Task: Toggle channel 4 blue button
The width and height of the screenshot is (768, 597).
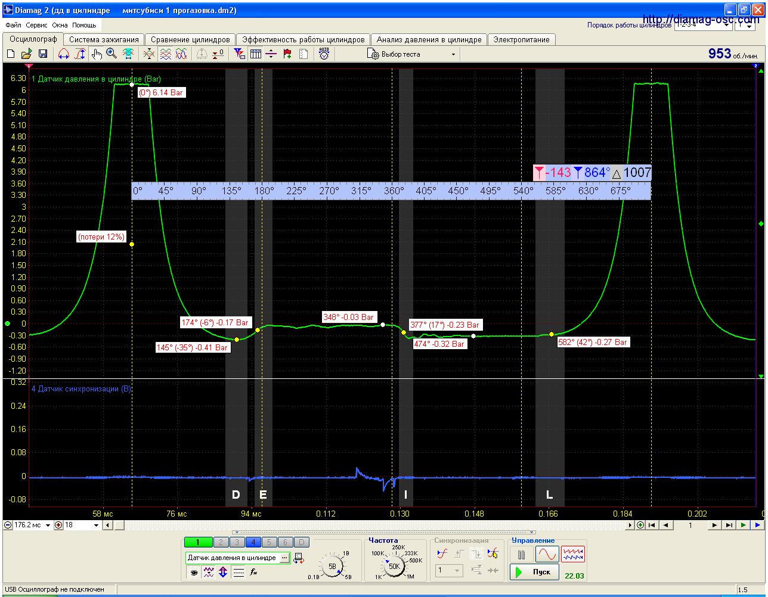Action: pos(253,542)
